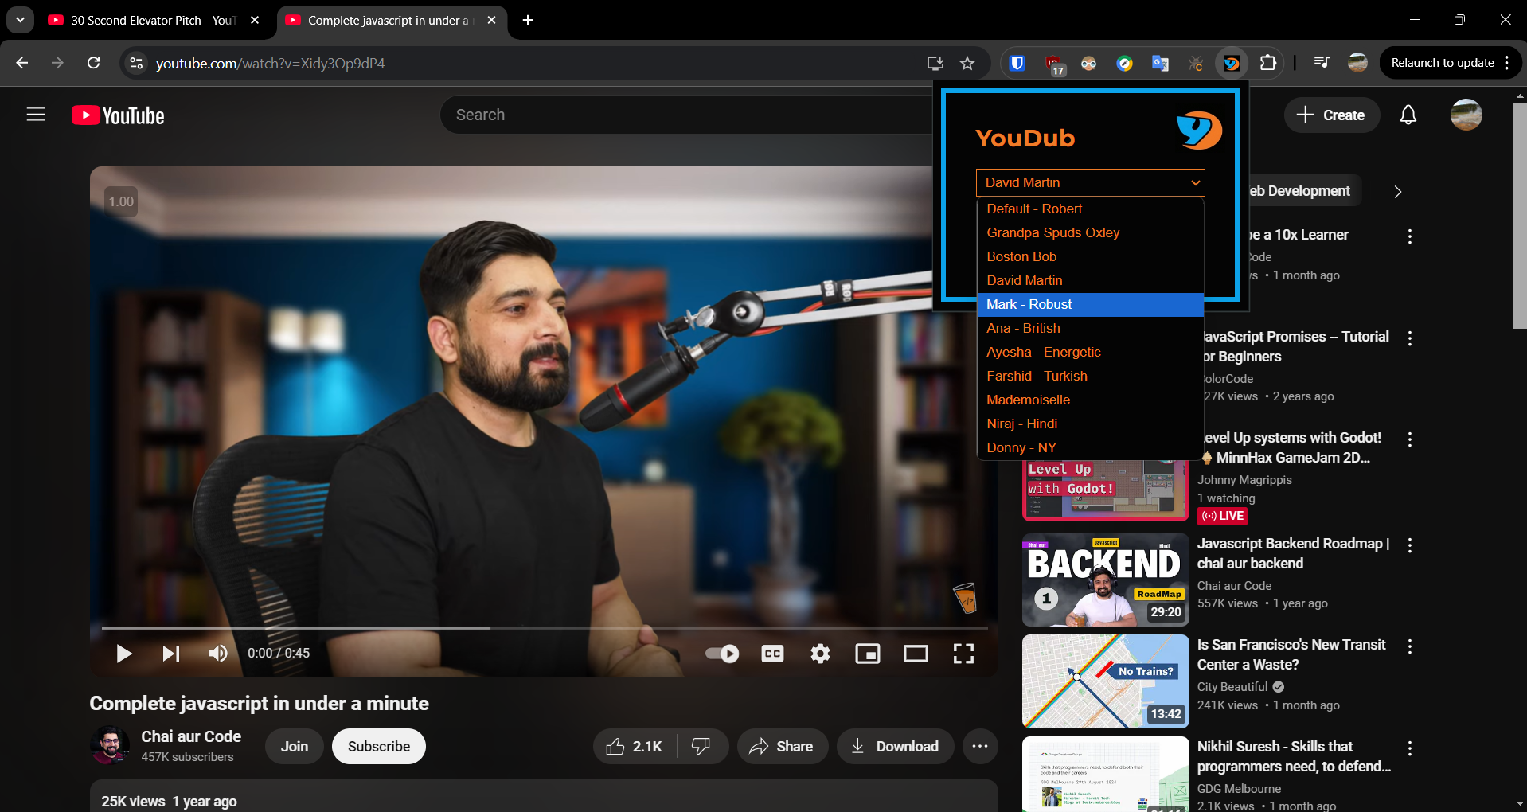This screenshot has height=812, width=1527.
Task: Open Chrome menu beside Relaunch to update
Action: click(1507, 63)
